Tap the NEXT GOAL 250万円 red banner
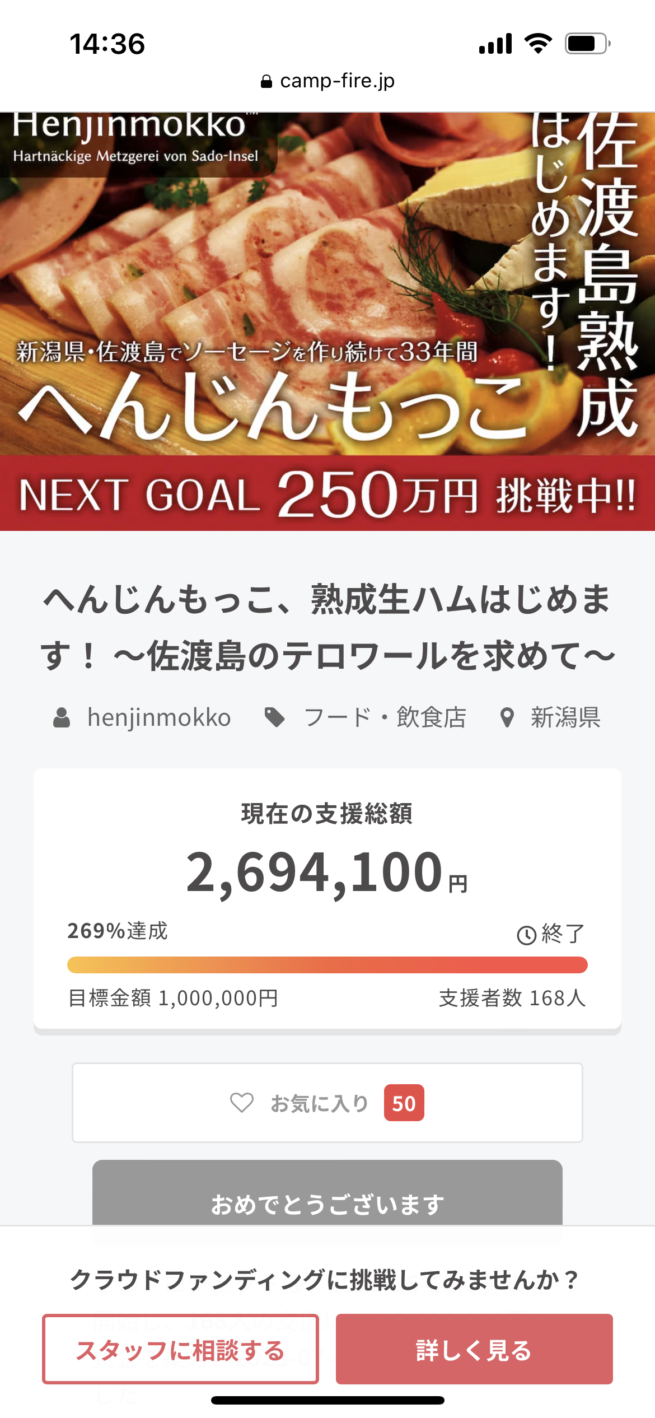 point(327,494)
